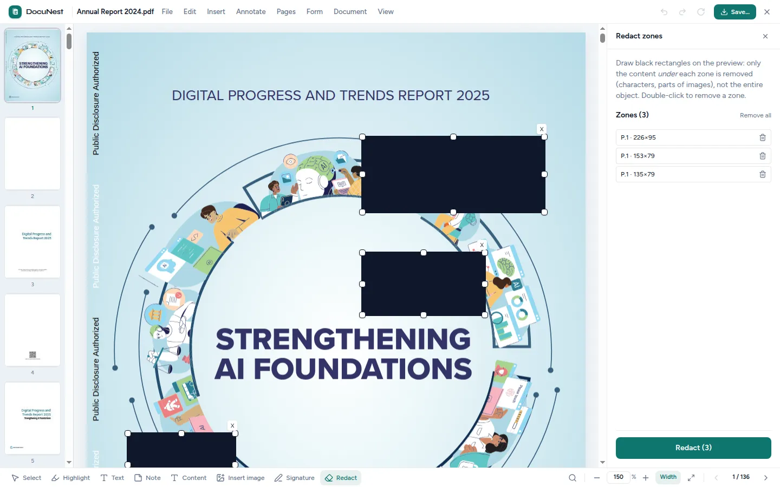Choose Insert image tool
780x487 pixels.
[x=240, y=478]
